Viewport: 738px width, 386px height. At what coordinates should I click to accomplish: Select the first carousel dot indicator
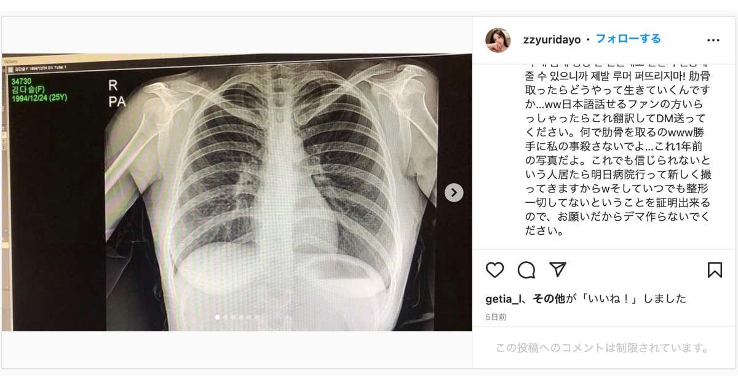coord(216,317)
